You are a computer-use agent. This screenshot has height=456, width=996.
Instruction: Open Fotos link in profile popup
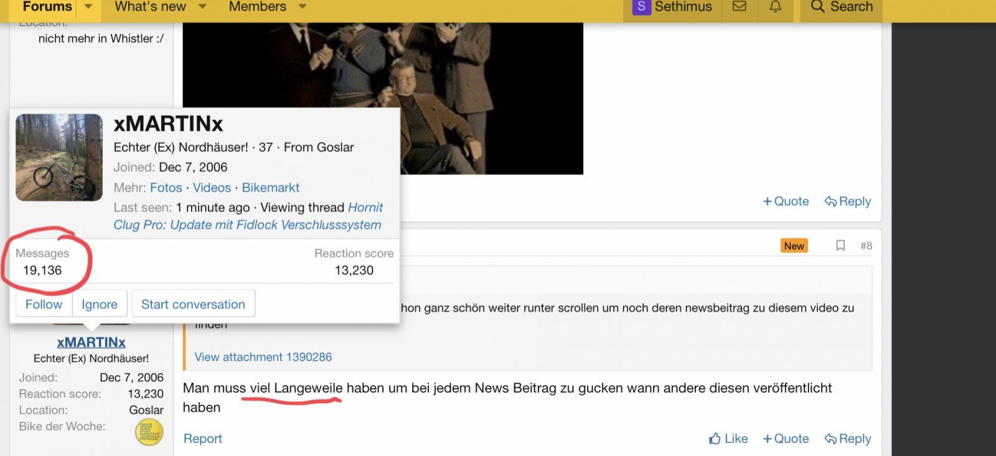point(166,188)
